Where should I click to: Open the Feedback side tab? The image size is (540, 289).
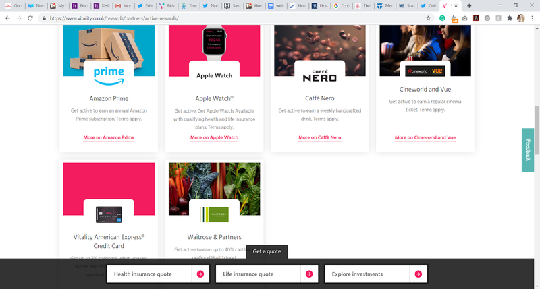(528, 150)
